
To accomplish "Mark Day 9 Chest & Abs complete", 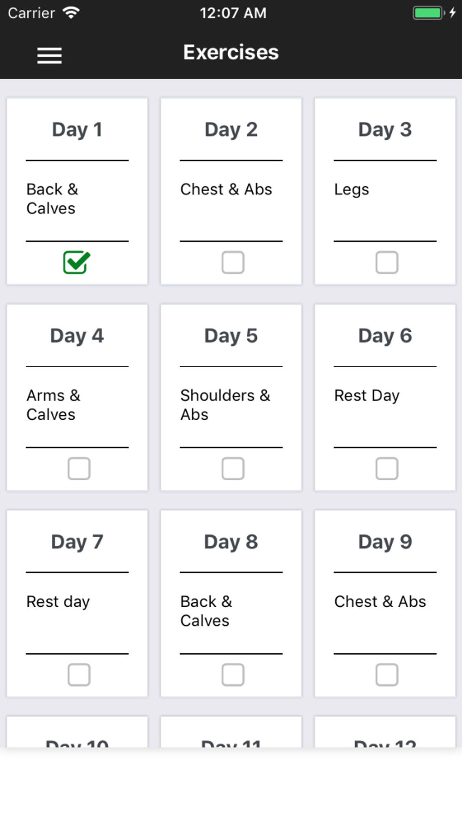I will (387, 675).
